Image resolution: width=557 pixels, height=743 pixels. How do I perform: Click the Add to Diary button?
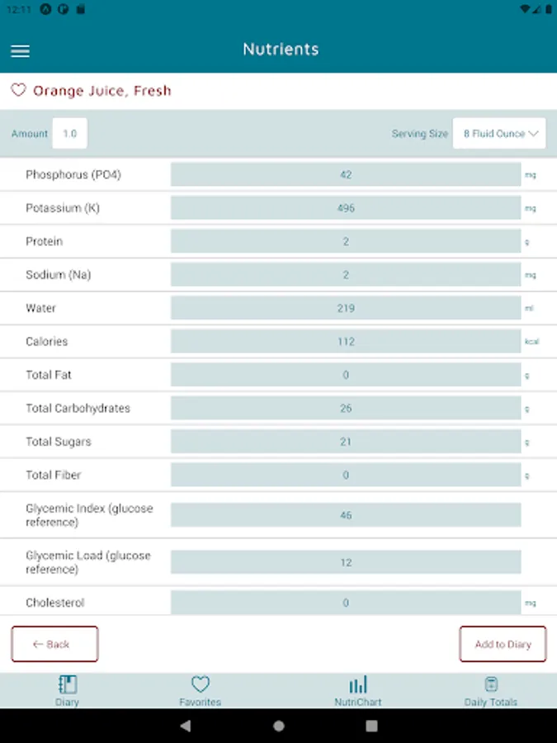503,644
